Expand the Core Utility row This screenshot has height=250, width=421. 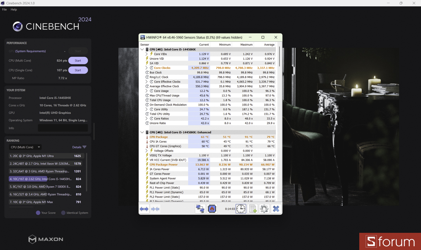coord(147,109)
